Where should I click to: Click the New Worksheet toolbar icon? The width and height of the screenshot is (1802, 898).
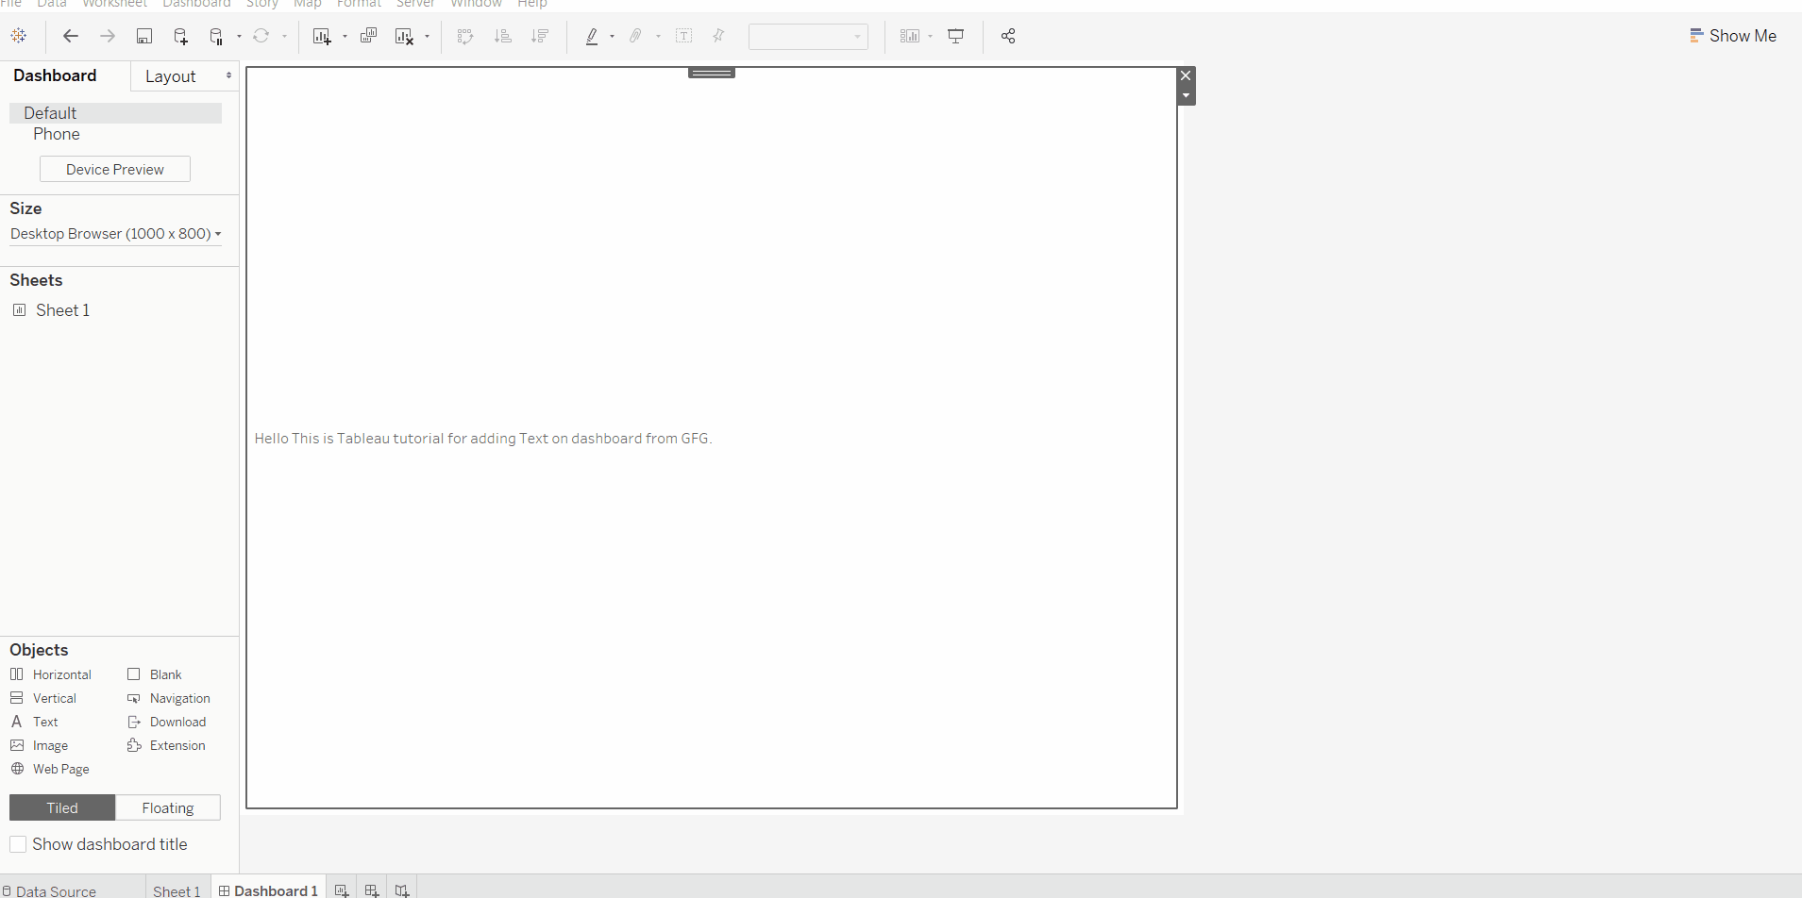322,36
